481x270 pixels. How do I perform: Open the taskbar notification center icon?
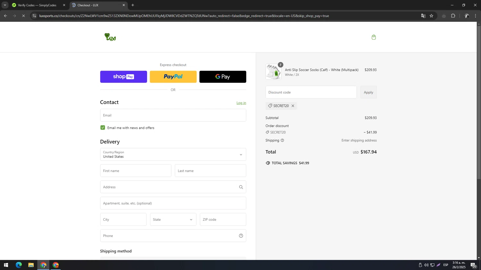473,265
